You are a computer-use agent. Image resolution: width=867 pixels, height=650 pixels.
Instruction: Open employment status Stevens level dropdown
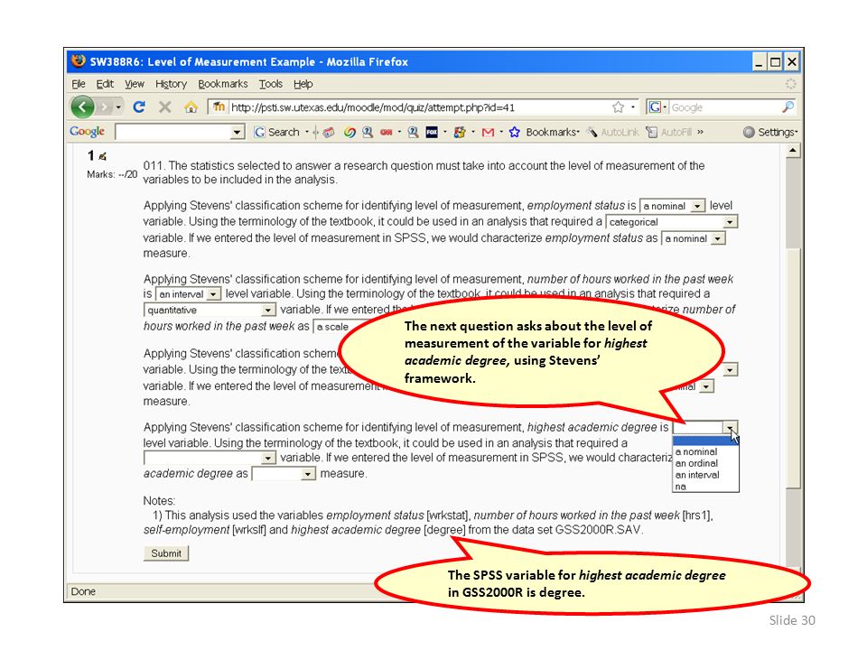(x=672, y=206)
